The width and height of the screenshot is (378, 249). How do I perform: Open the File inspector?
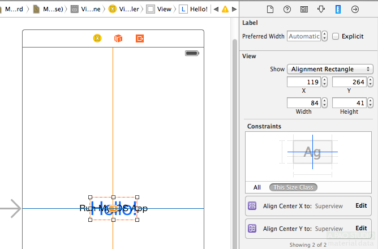coord(270,9)
